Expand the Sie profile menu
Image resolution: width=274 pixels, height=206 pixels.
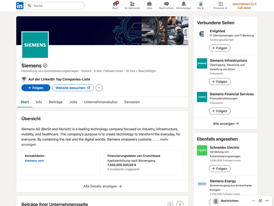[200, 5]
